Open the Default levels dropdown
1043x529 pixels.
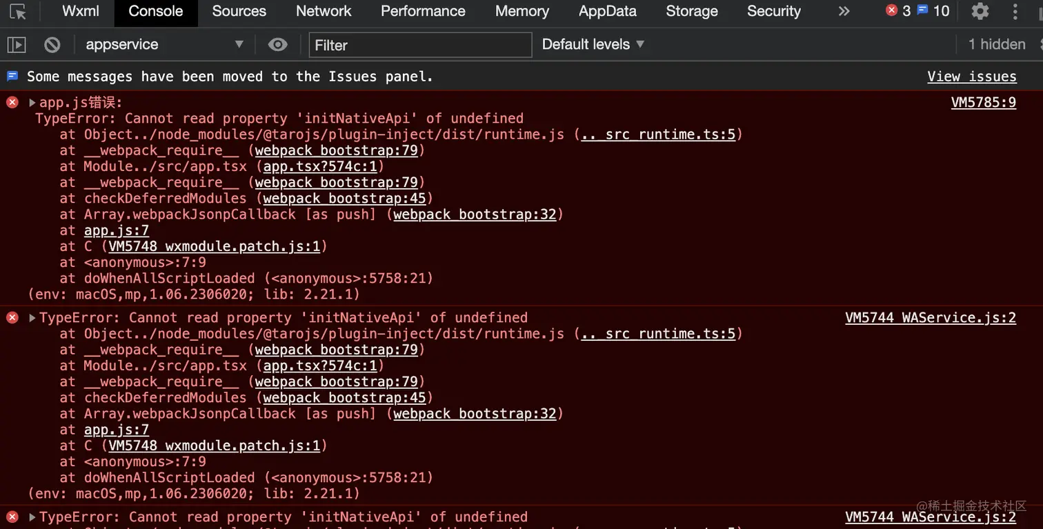pos(593,45)
